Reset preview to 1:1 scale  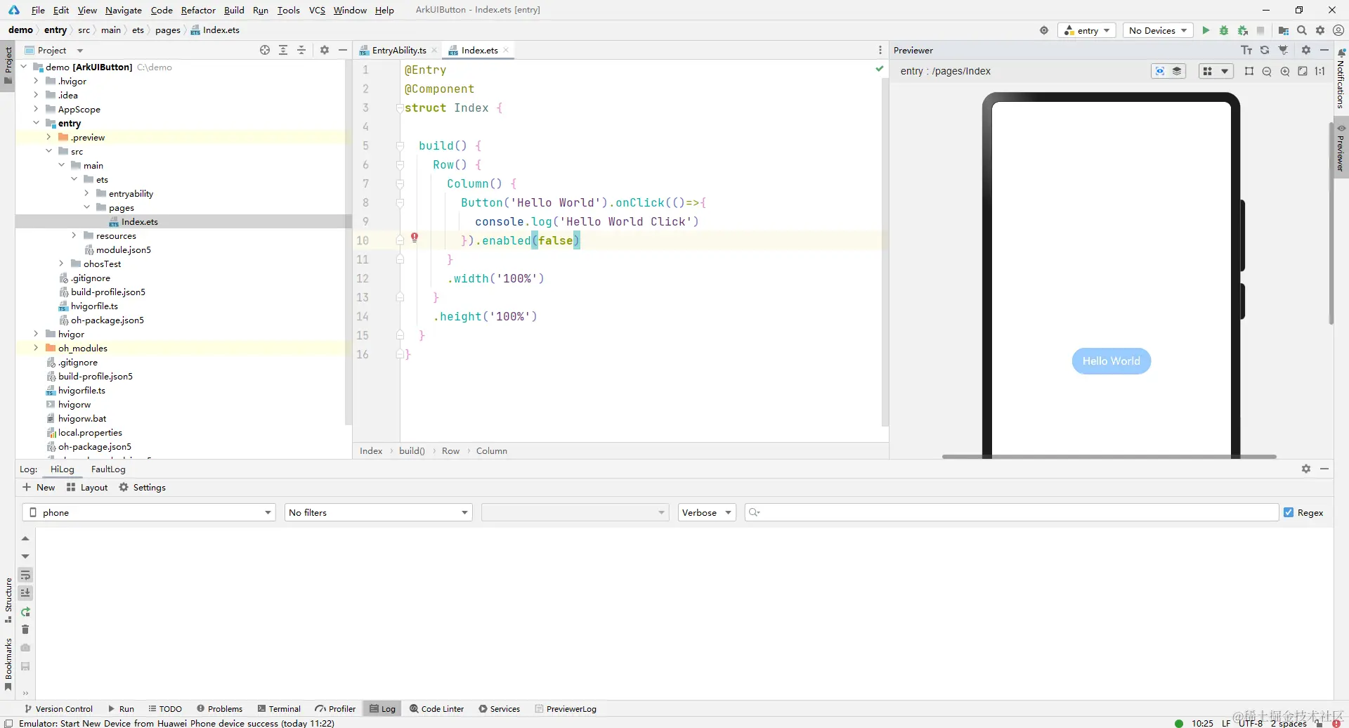point(1320,71)
